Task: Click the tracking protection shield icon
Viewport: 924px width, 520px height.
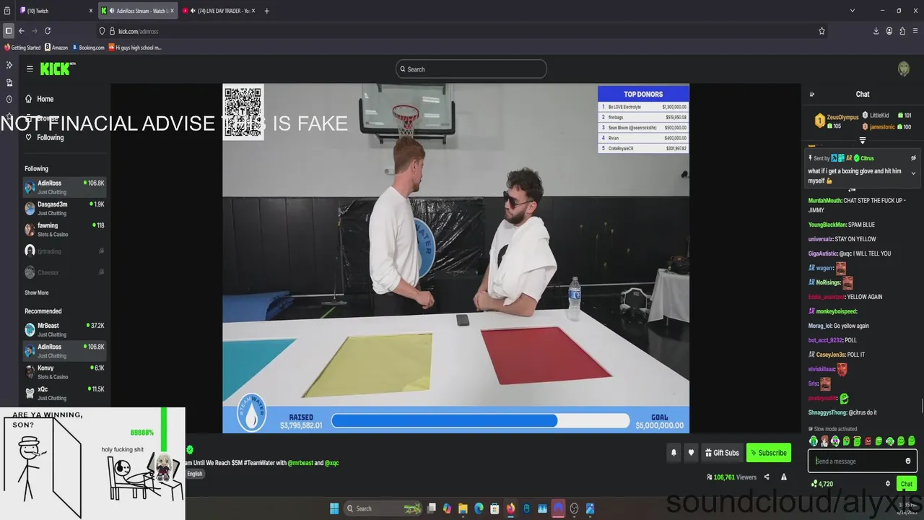Action: (103, 31)
